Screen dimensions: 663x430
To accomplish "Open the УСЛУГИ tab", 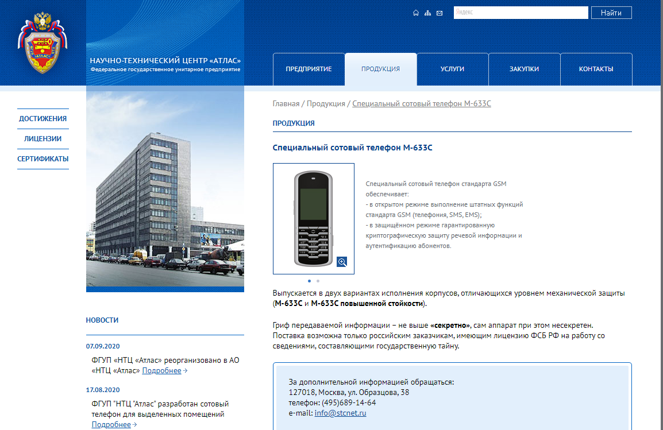I will [452, 69].
